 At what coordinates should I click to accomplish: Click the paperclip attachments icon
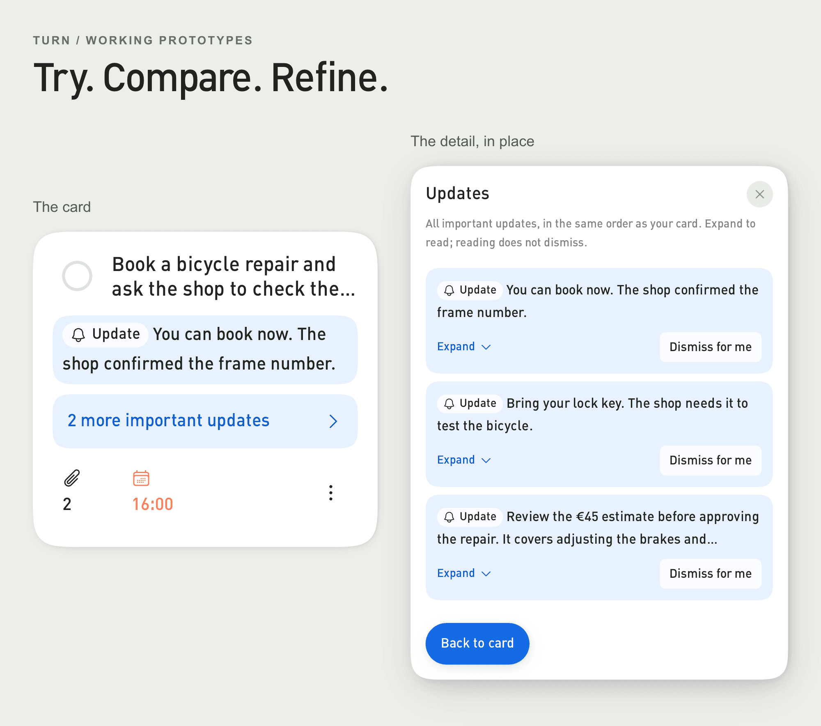point(72,478)
